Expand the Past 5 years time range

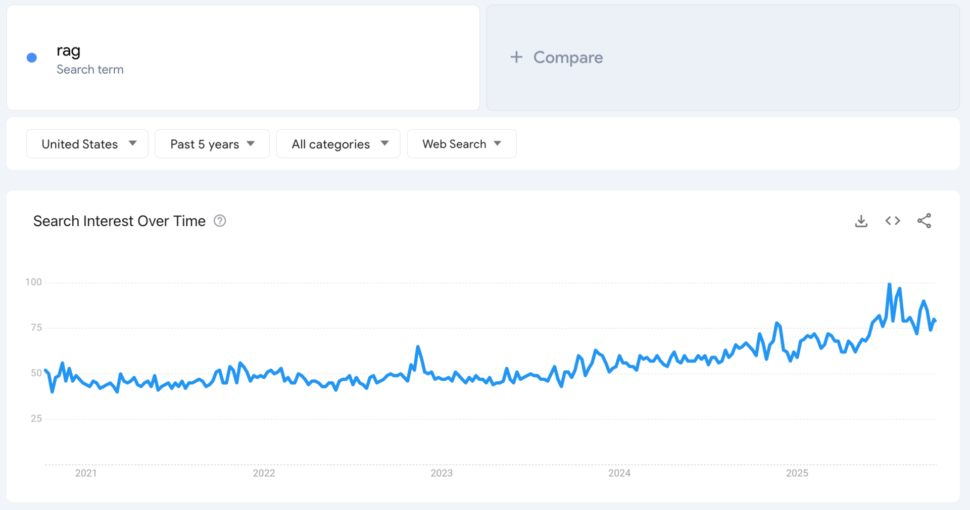(x=212, y=144)
